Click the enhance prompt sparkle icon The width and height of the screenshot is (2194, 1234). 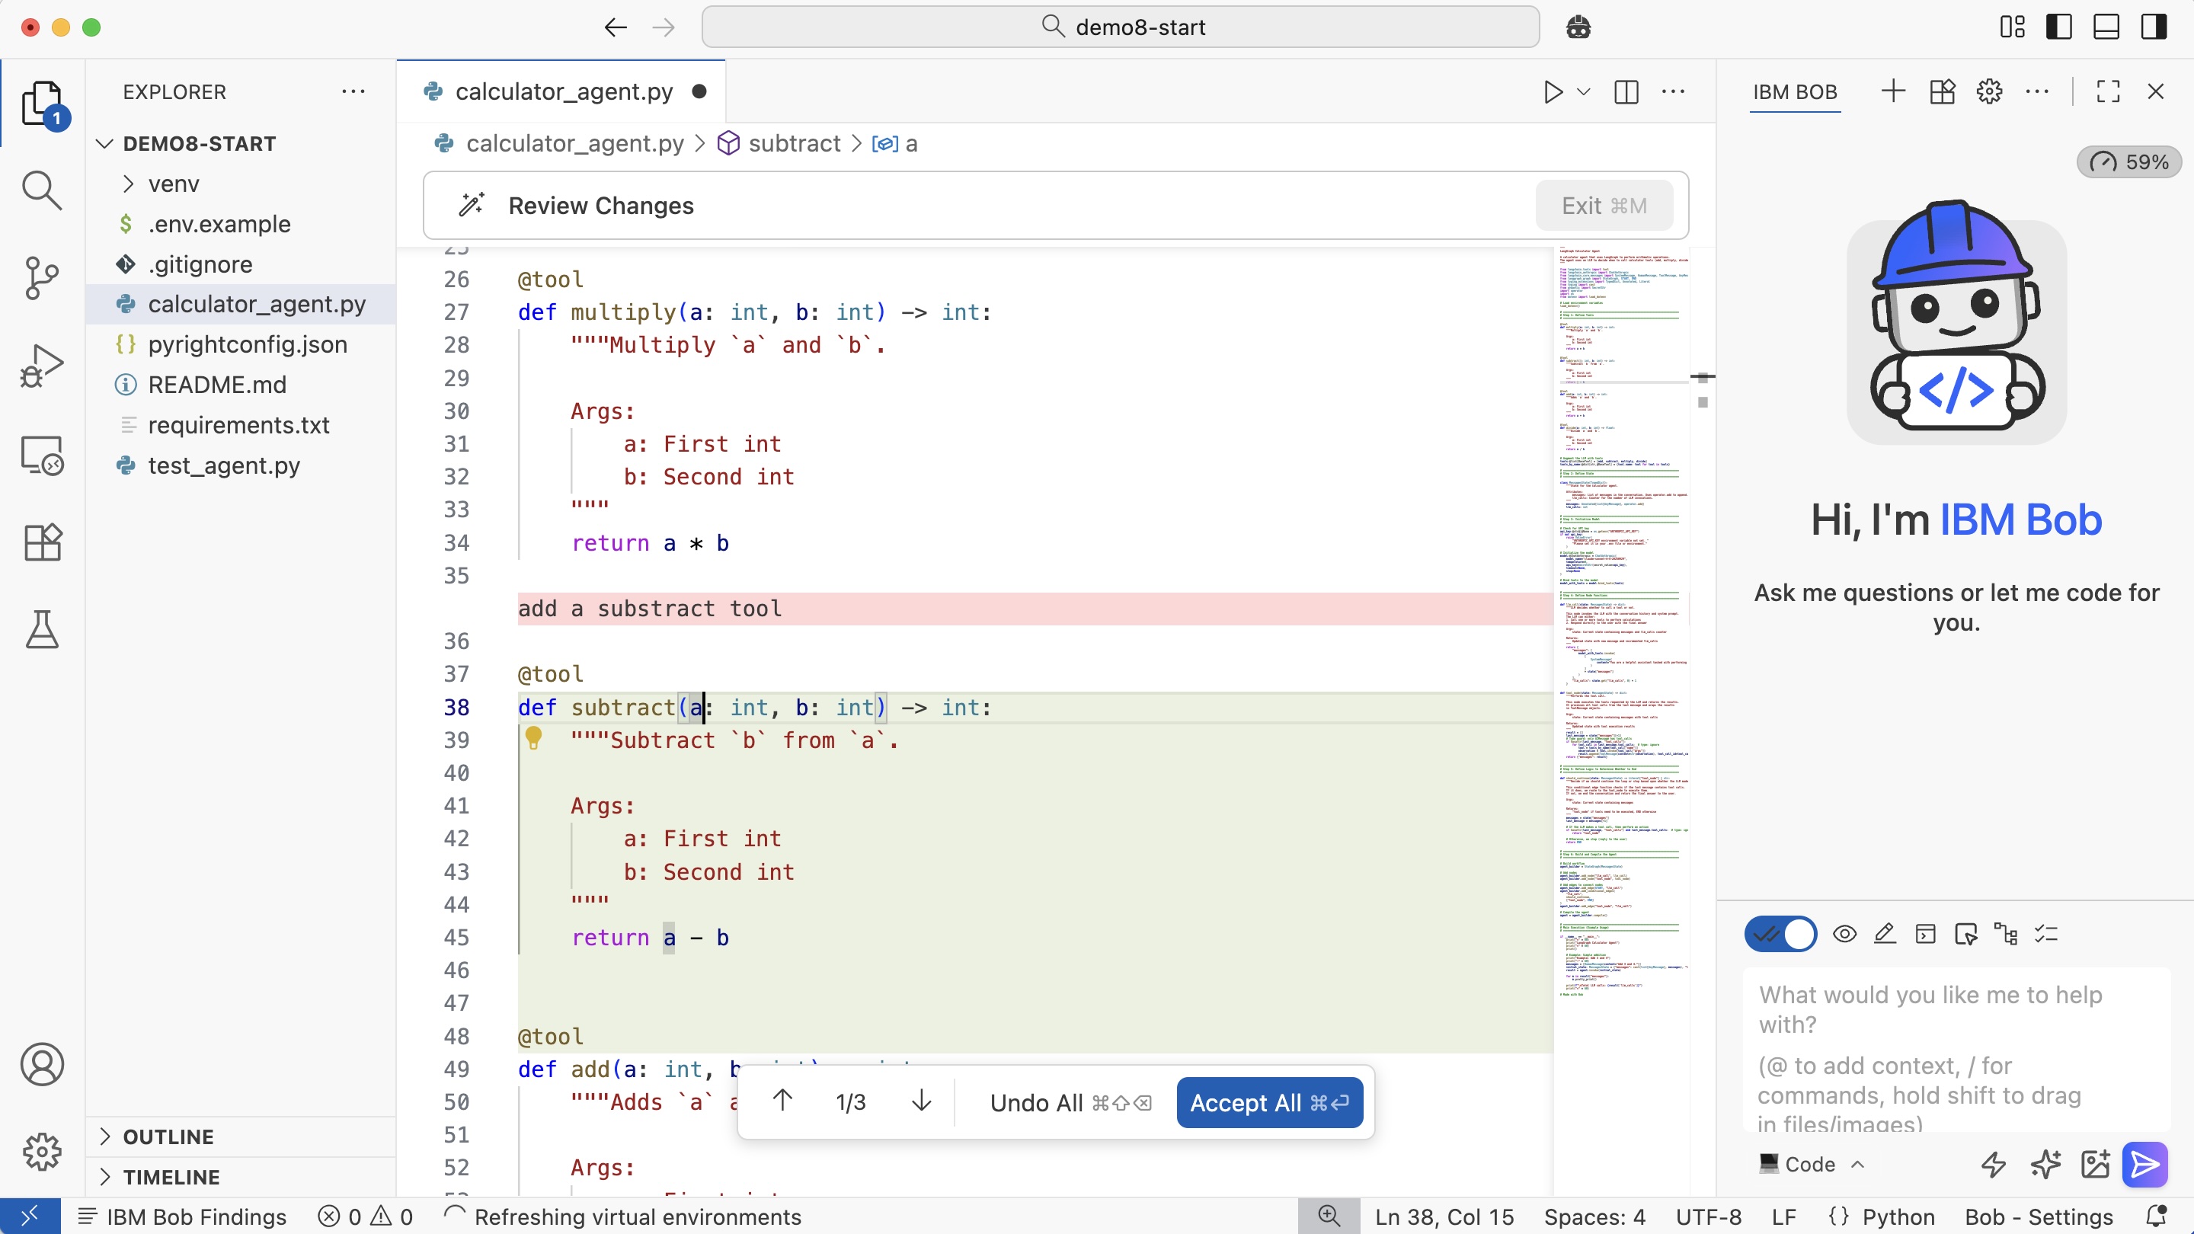tap(2045, 1163)
